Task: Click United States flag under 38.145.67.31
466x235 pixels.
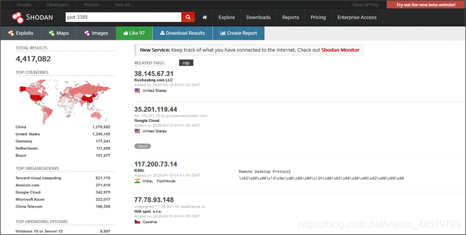Action: 137,90
